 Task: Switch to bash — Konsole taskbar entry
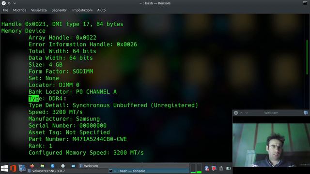[149, 171]
